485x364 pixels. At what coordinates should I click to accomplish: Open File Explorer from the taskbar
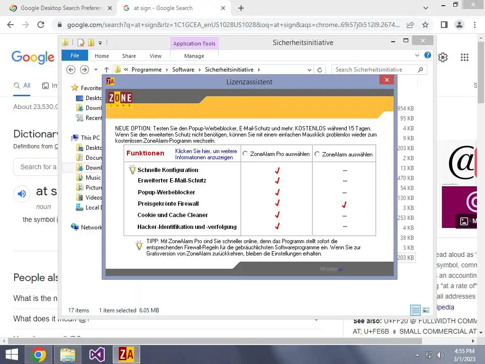(68, 355)
